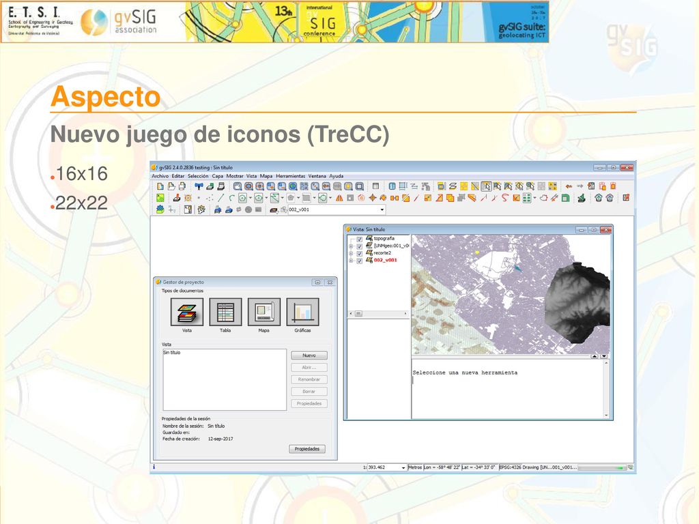The width and height of the screenshot is (699, 524).
Task: Click the up-arrow collapse button above the console
Action: 595,356
